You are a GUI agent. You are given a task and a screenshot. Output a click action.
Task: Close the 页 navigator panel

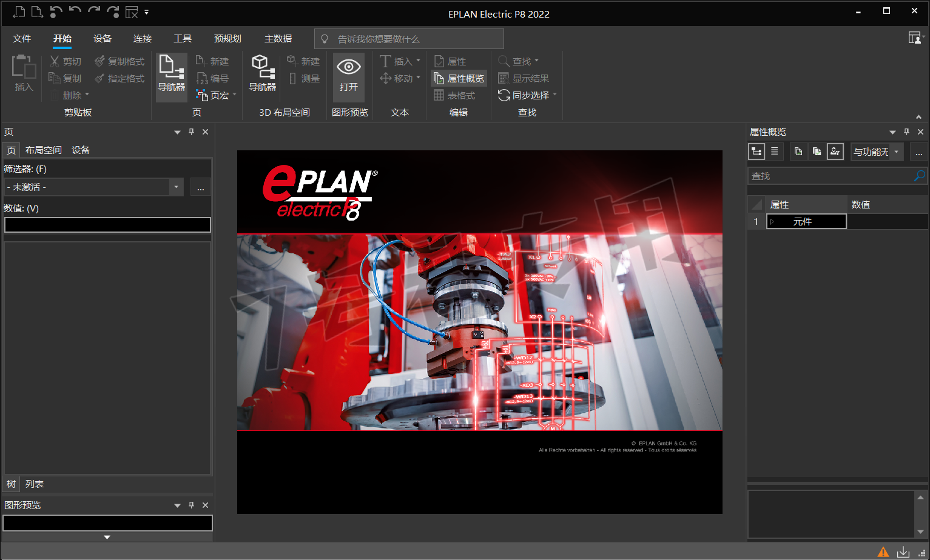pyautogui.click(x=205, y=132)
